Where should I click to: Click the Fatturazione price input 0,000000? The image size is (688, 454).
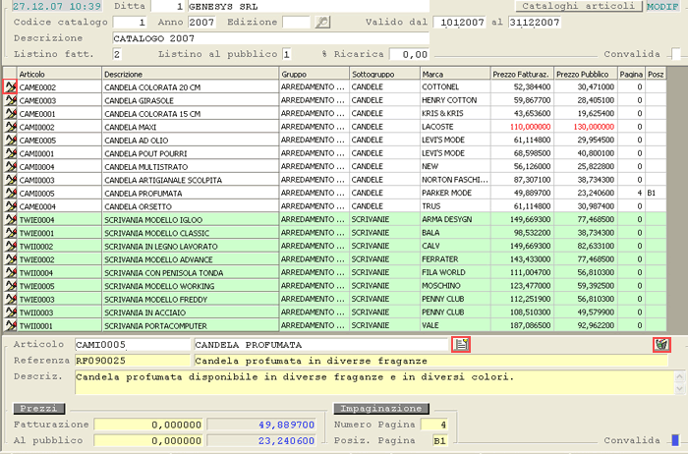pos(148,425)
